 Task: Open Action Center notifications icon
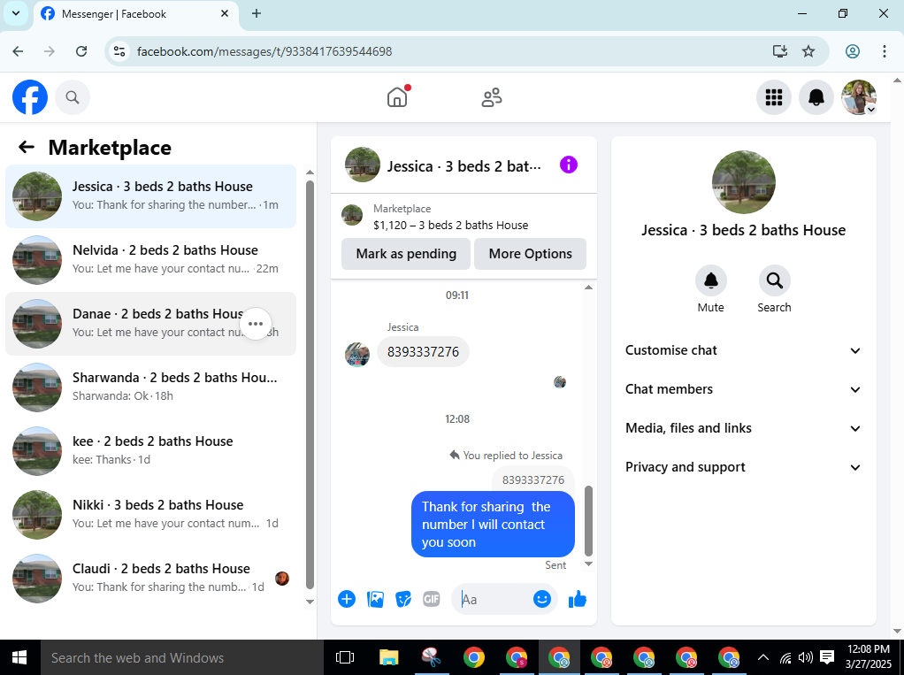[x=827, y=657]
